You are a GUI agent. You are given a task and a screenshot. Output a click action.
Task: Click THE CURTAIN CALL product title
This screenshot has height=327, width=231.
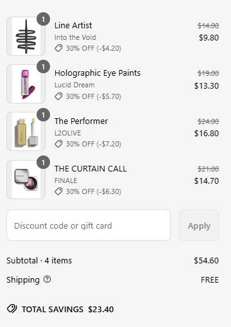90,169
